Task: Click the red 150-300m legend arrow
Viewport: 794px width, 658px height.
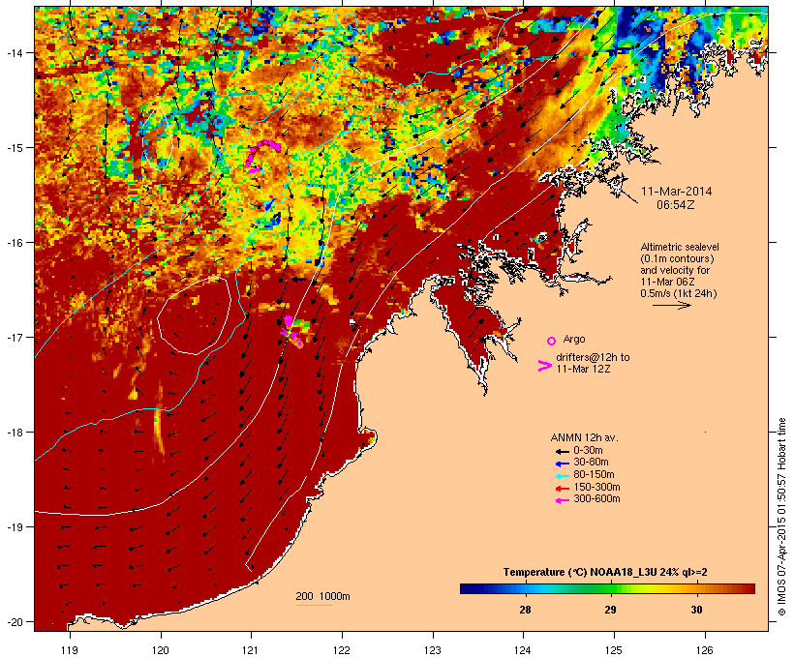Action: coord(562,489)
